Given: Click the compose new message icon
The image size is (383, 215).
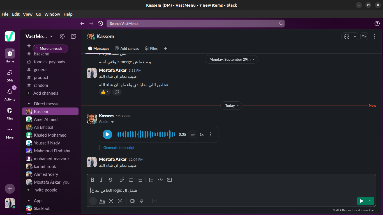Looking at the screenshot, I should point(73,36).
